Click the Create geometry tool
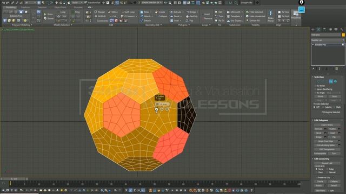The image size is (346, 194). click(x=160, y=12)
